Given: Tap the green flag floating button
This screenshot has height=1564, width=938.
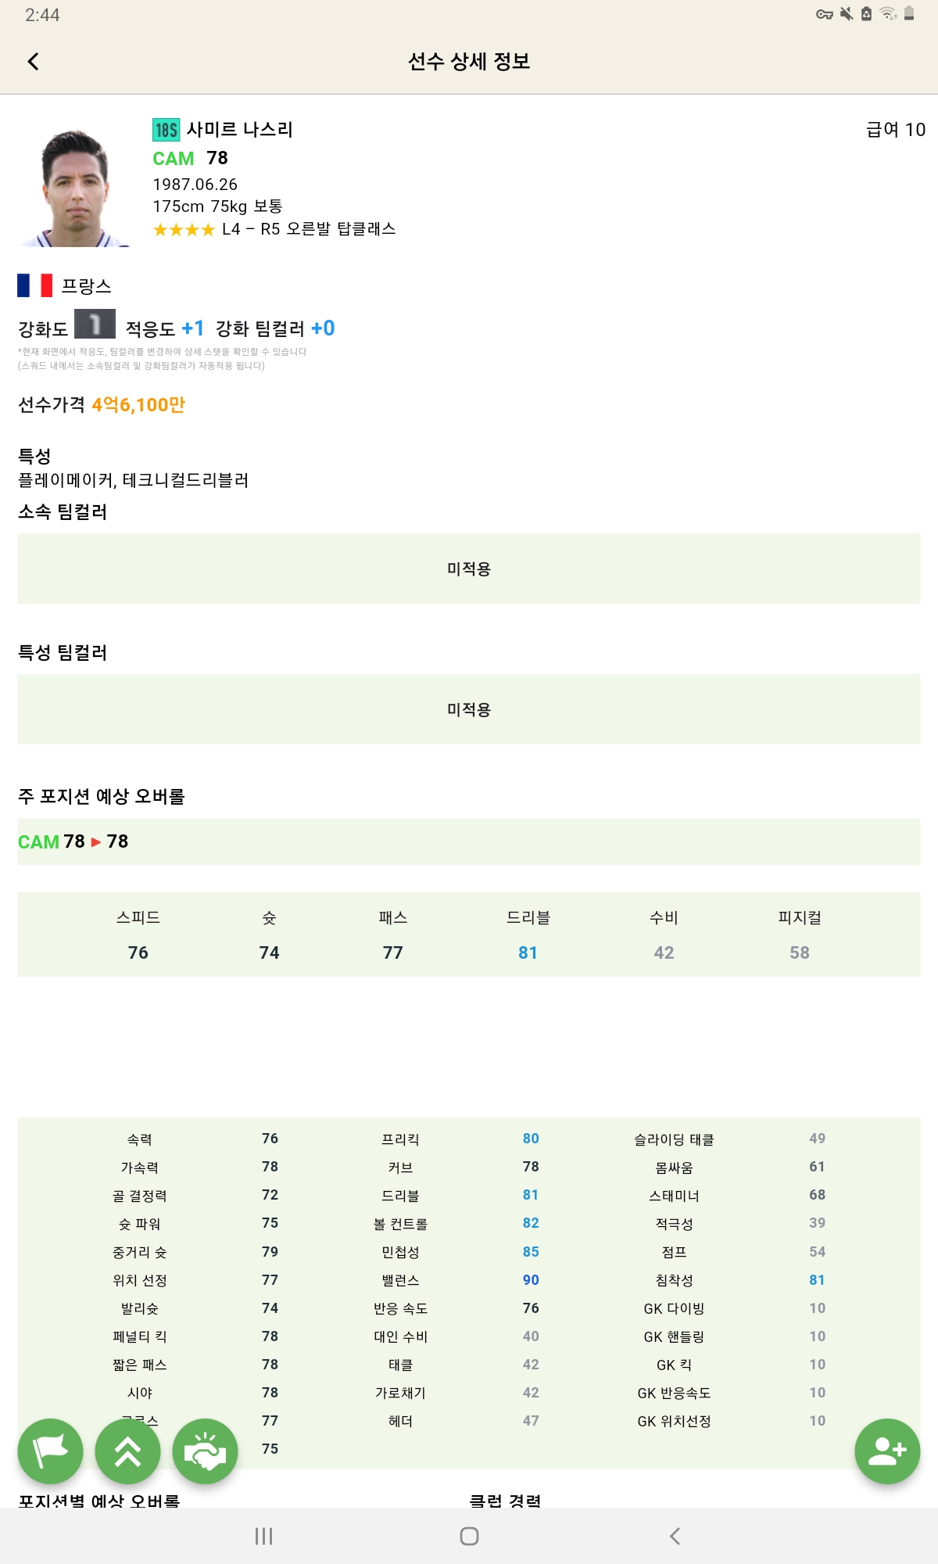Looking at the screenshot, I should pyautogui.click(x=50, y=1451).
